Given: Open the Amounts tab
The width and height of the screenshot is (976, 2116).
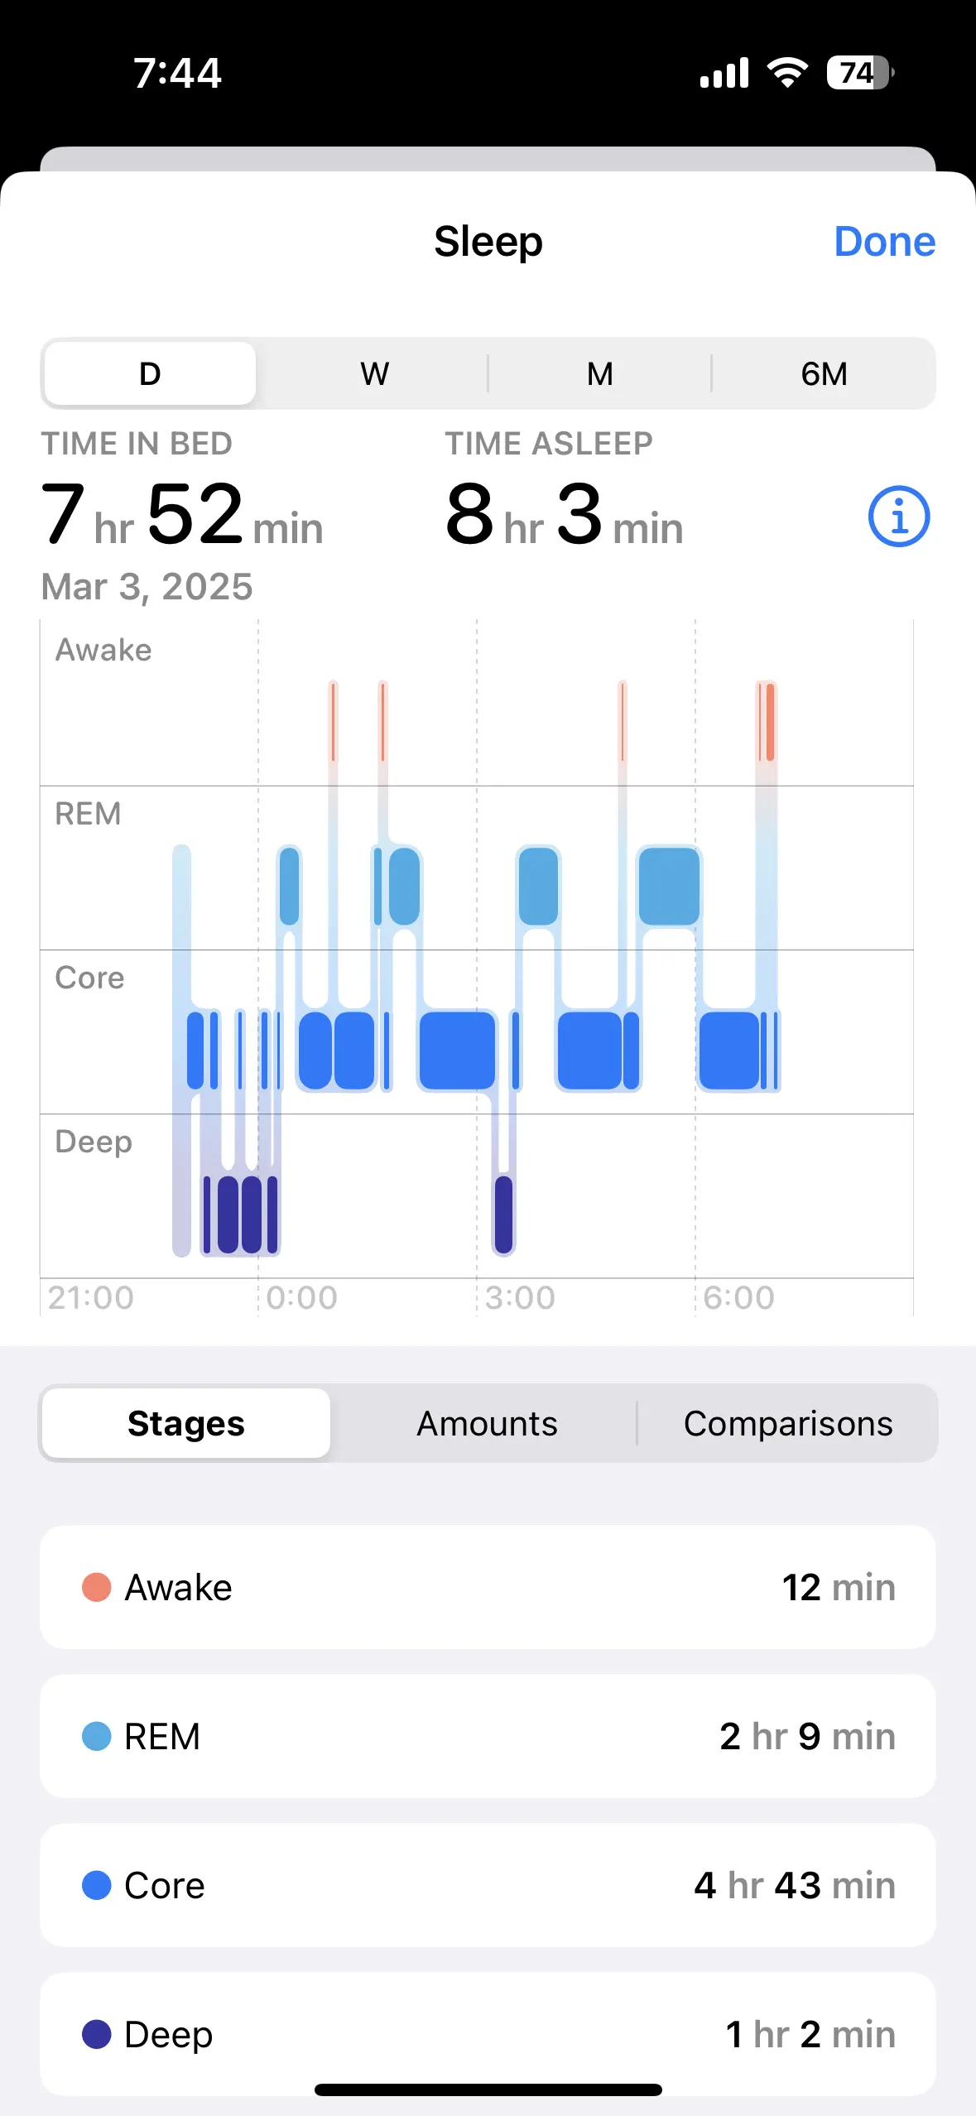Looking at the screenshot, I should tap(487, 1423).
